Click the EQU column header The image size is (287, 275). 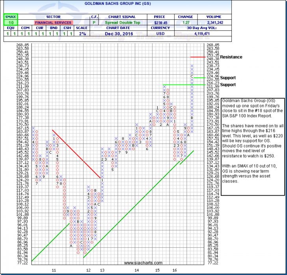click(x=8, y=29)
